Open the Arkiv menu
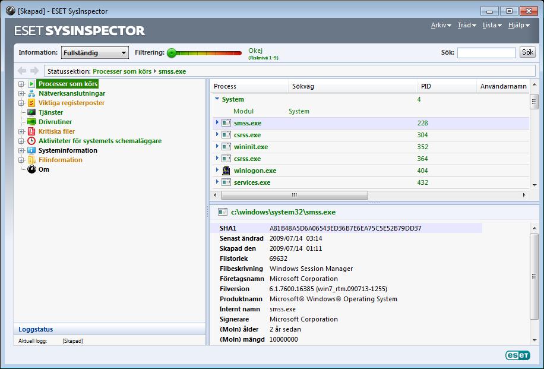544x369 pixels. pyautogui.click(x=441, y=25)
